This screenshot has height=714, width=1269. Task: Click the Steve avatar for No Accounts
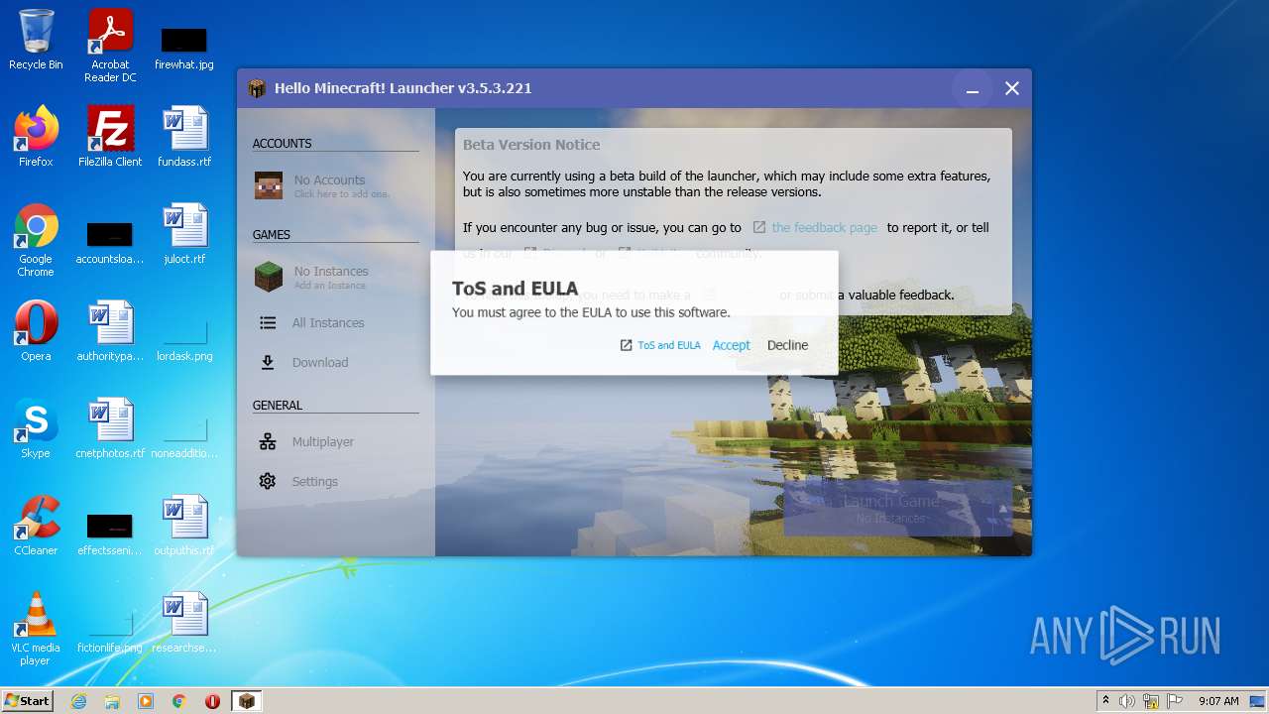tap(268, 185)
